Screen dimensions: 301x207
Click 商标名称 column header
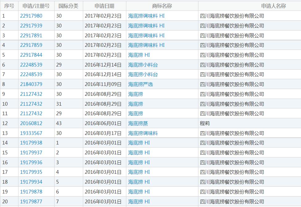point(162,6)
